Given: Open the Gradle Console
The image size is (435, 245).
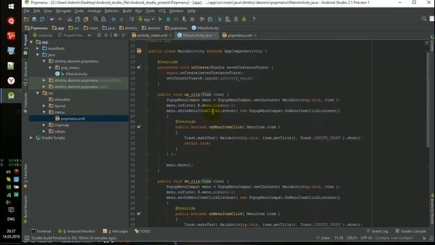Looking at the screenshot, I should pyautogui.click(x=411, y=231).
